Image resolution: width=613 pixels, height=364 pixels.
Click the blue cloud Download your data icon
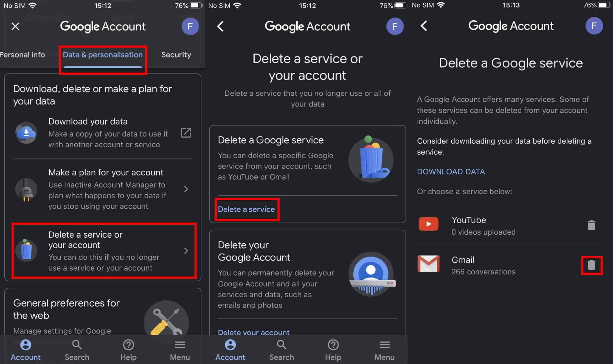click(26, 133)
